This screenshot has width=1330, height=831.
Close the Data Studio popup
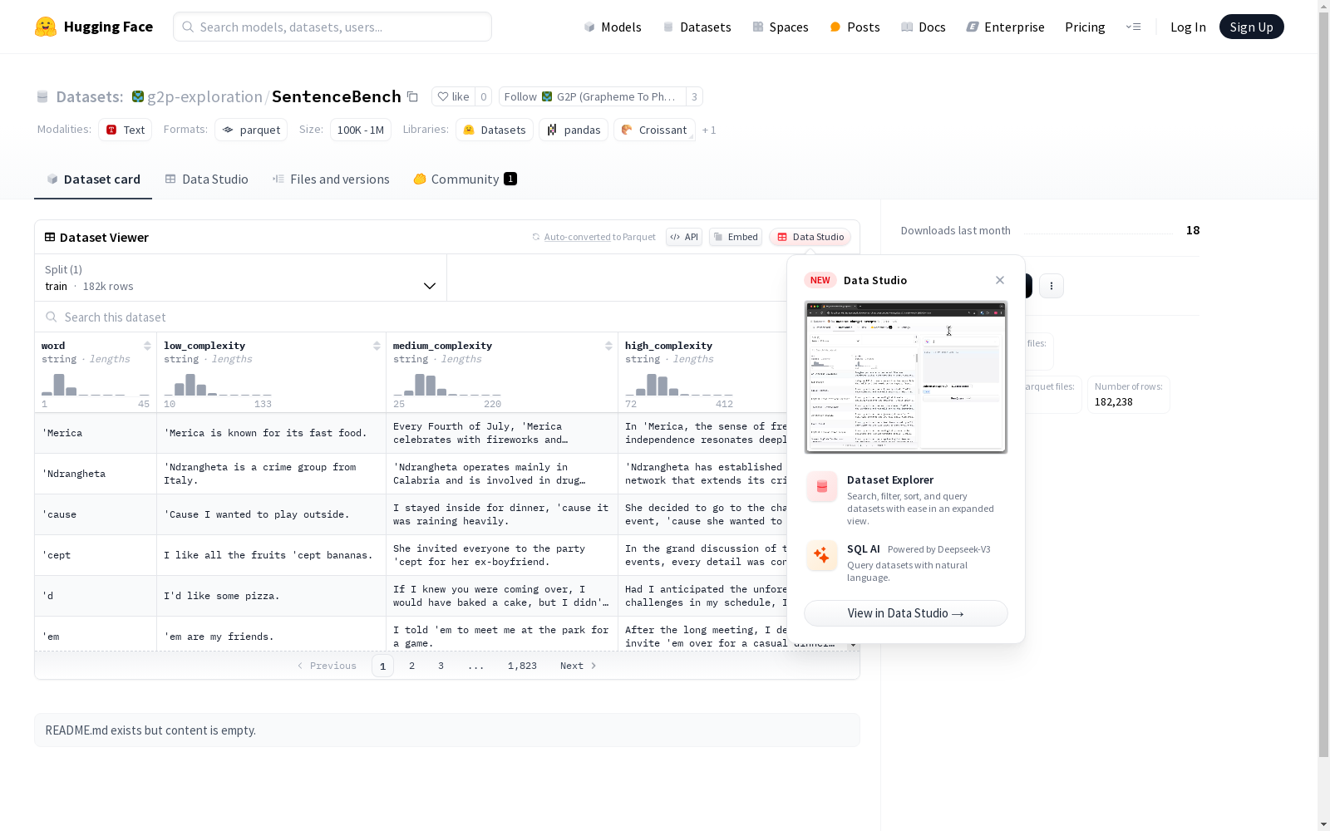1000,280
